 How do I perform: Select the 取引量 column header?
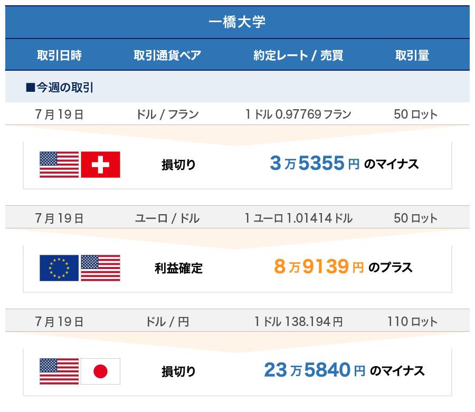point(412,55)
